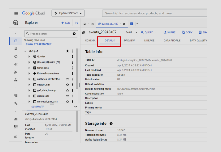Screen dimensions: 221x152
Task: Expand the Queries tree node
Action: (29, 57)
